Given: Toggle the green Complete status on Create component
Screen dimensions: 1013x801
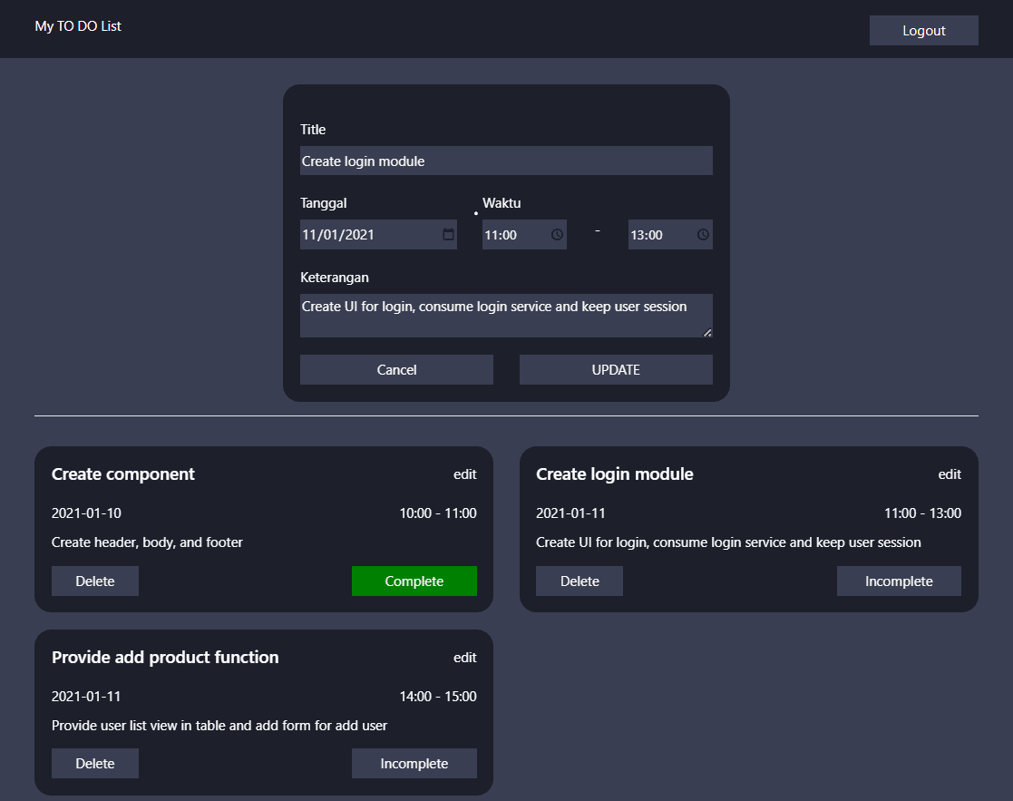Looking at the screenshot, I should click(x=414, y=581).
